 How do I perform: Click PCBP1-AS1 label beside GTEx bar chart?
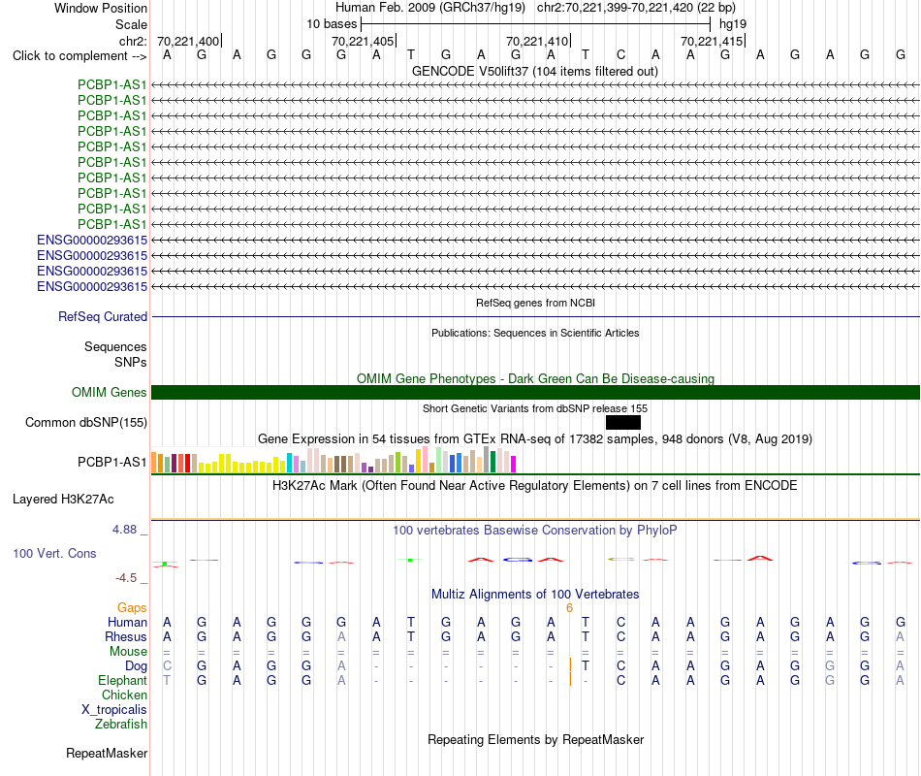[112, 462]
